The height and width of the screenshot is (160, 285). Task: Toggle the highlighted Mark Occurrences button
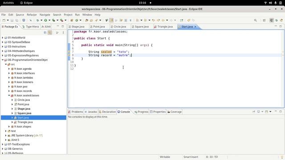pos(112,20)
